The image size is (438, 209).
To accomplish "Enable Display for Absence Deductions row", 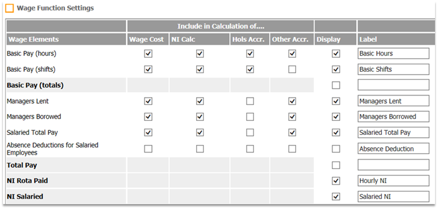I will tap(336, 148).
